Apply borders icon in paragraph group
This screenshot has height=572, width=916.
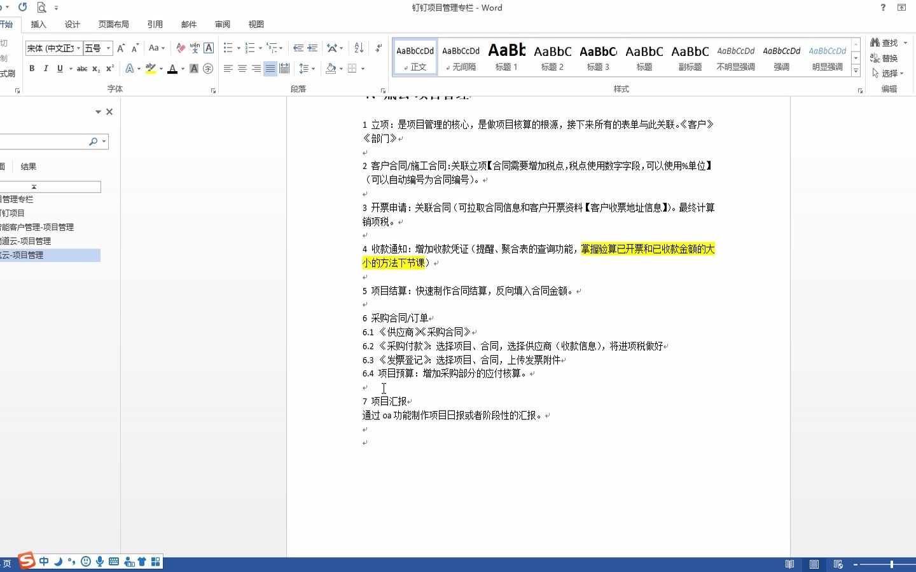[352, 69]
